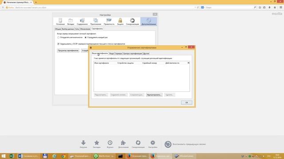Viewport: 284px width, 159px height.
Task: Open the address bar history dropdown arrow
Action: coord(195,8)
